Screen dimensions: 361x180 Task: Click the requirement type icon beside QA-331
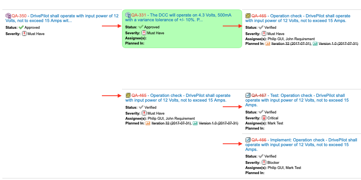128,15
